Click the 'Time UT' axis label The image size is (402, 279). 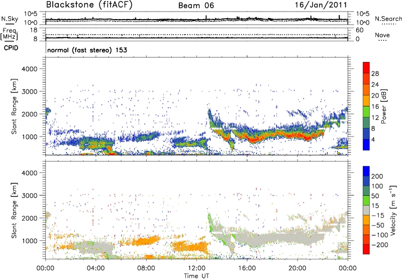pos(196,276)
